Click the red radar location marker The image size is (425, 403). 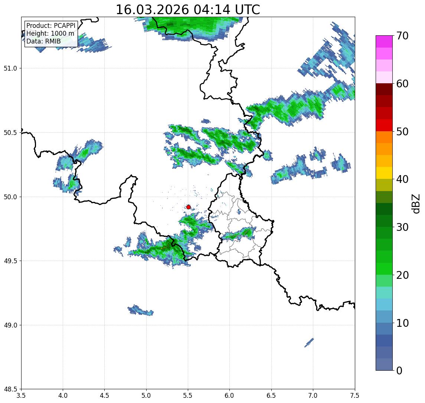[189, 207]
